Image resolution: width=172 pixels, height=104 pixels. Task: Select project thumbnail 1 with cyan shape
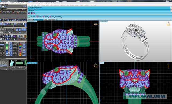pyautogui.click(x=12, y=63)
